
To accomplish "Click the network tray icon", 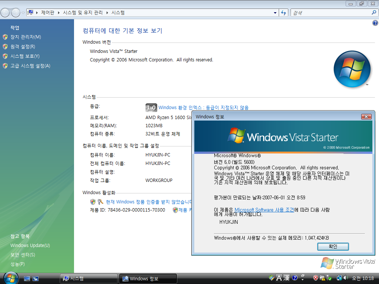I will (x=339, y=278).
